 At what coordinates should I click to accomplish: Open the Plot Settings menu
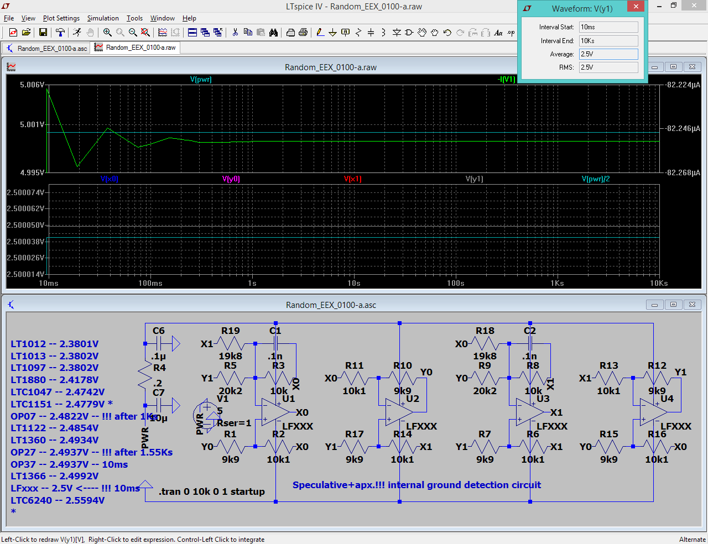point(61,18)
